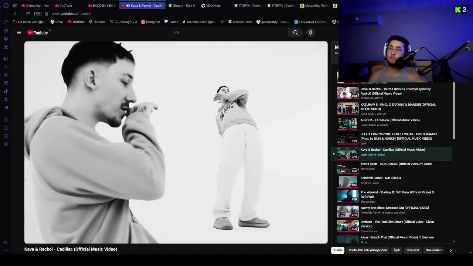
Task: Run the YouTube search magnifier button
Action: pyautogui.click(x=296, y=33)
